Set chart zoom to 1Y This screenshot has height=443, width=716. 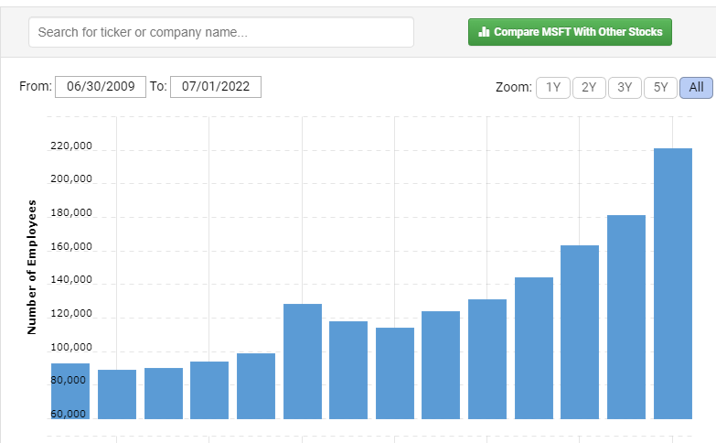(553, 87)
